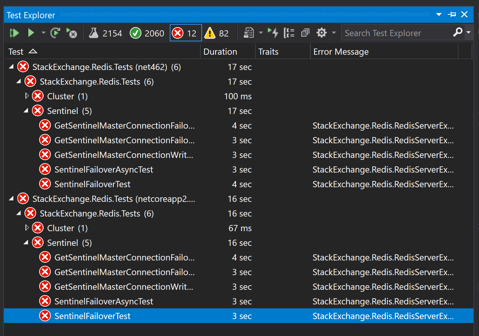
Task: Collapse the StackExchange.Redis.Tests (netcoreapp2 node
Action: coord(11,199)
